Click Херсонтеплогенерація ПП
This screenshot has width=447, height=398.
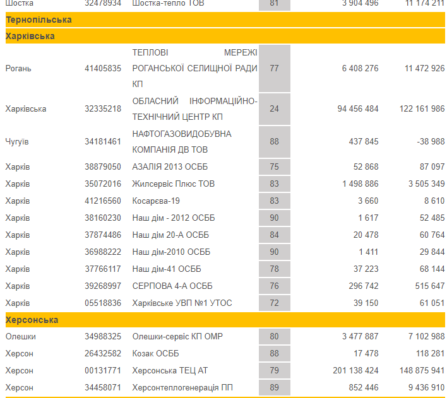(182, 387)
